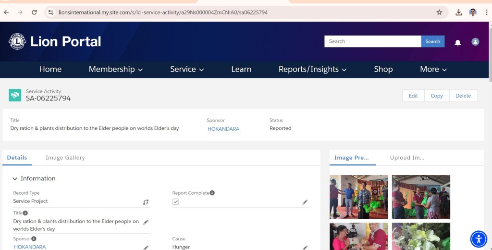Expand Reports/Insights menu
The height and width of the screenshot is (250, 492).
point(312,69)
